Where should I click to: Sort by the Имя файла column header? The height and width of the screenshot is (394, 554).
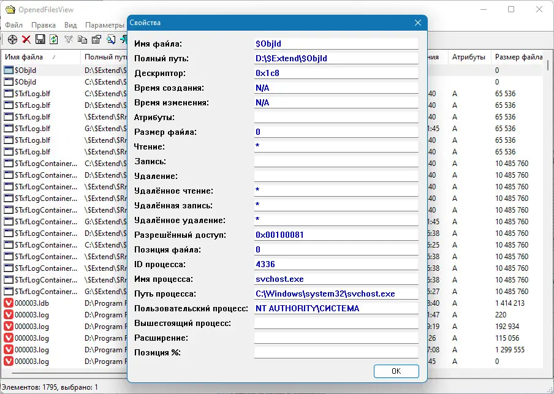point(40,57)
